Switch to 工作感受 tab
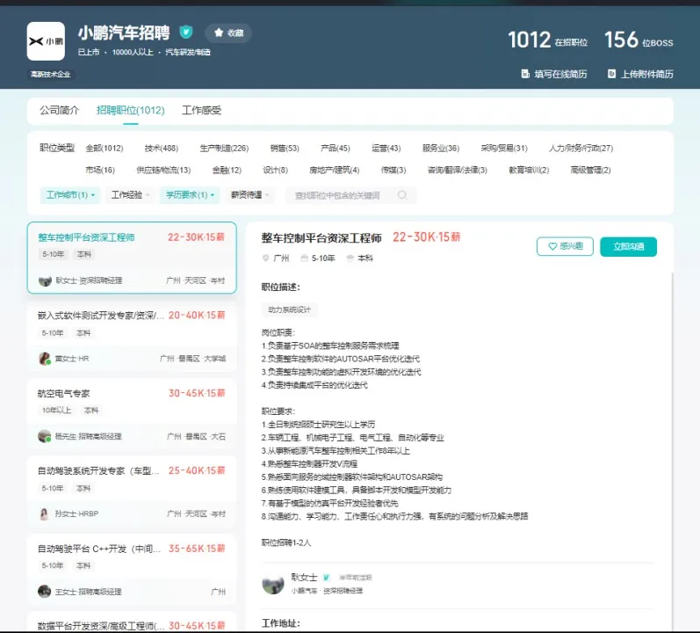 201,110
